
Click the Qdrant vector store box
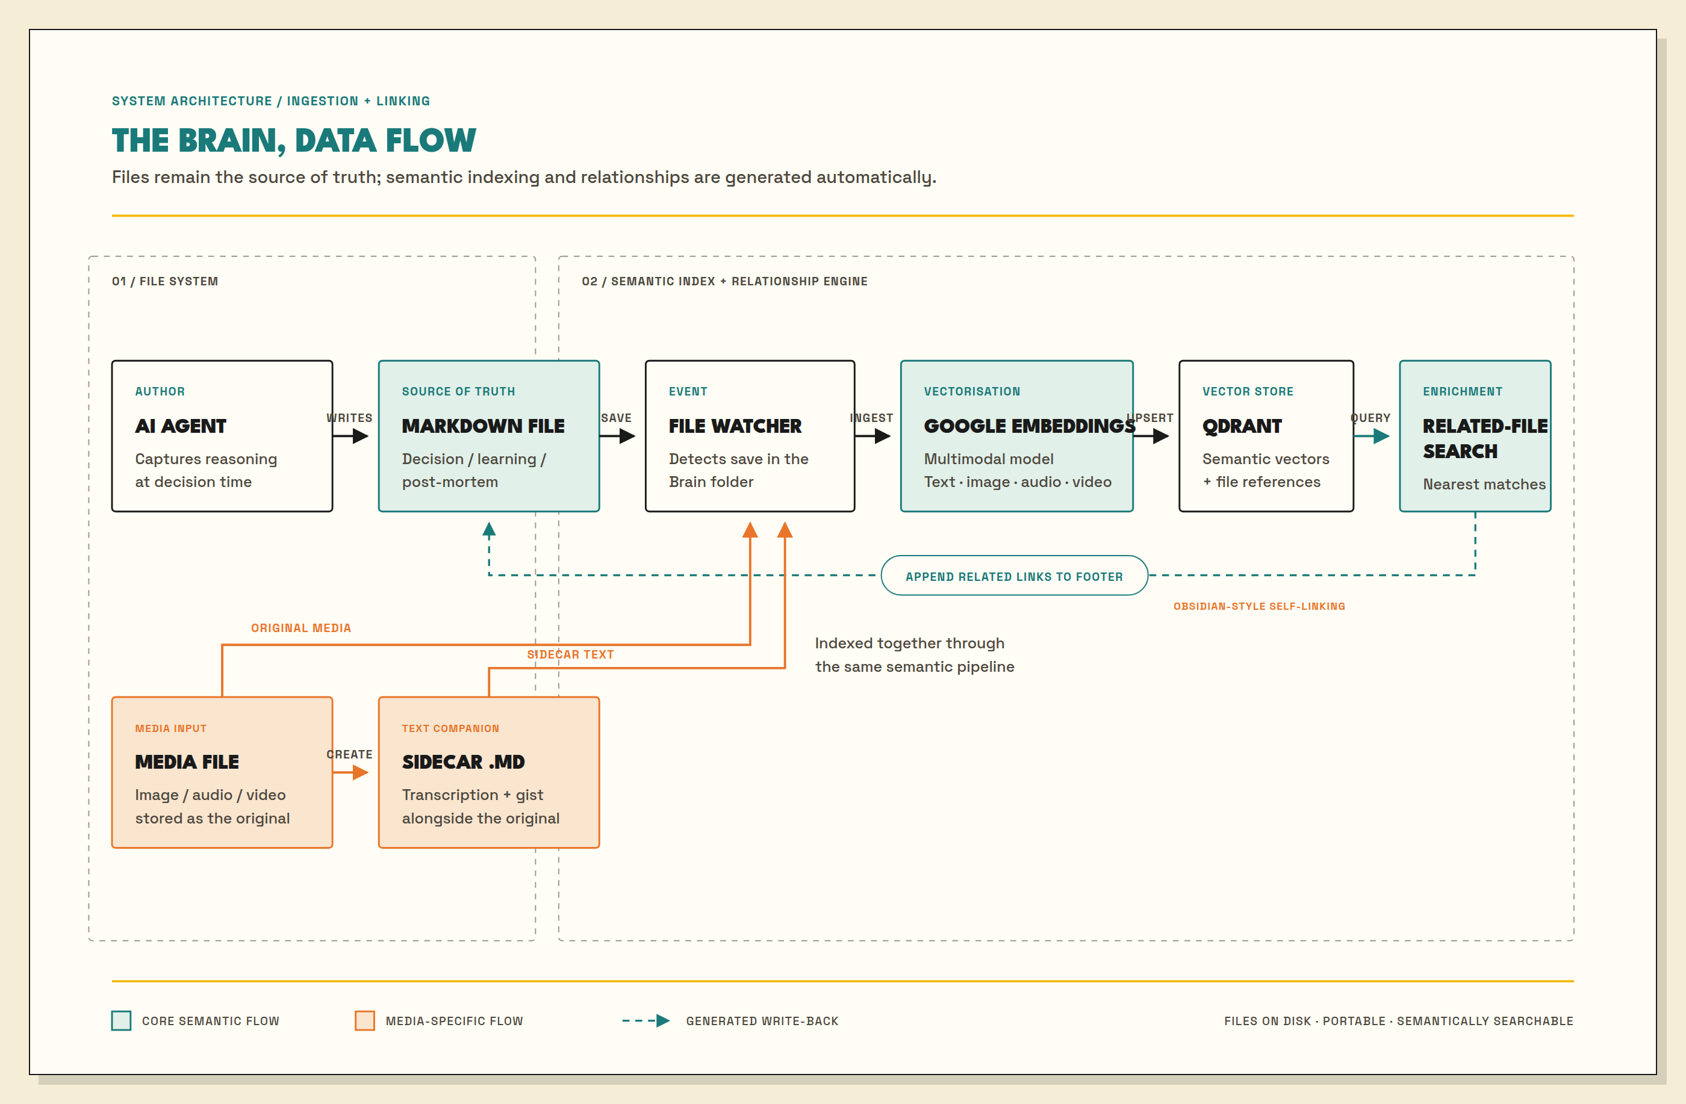point(1266,436)
